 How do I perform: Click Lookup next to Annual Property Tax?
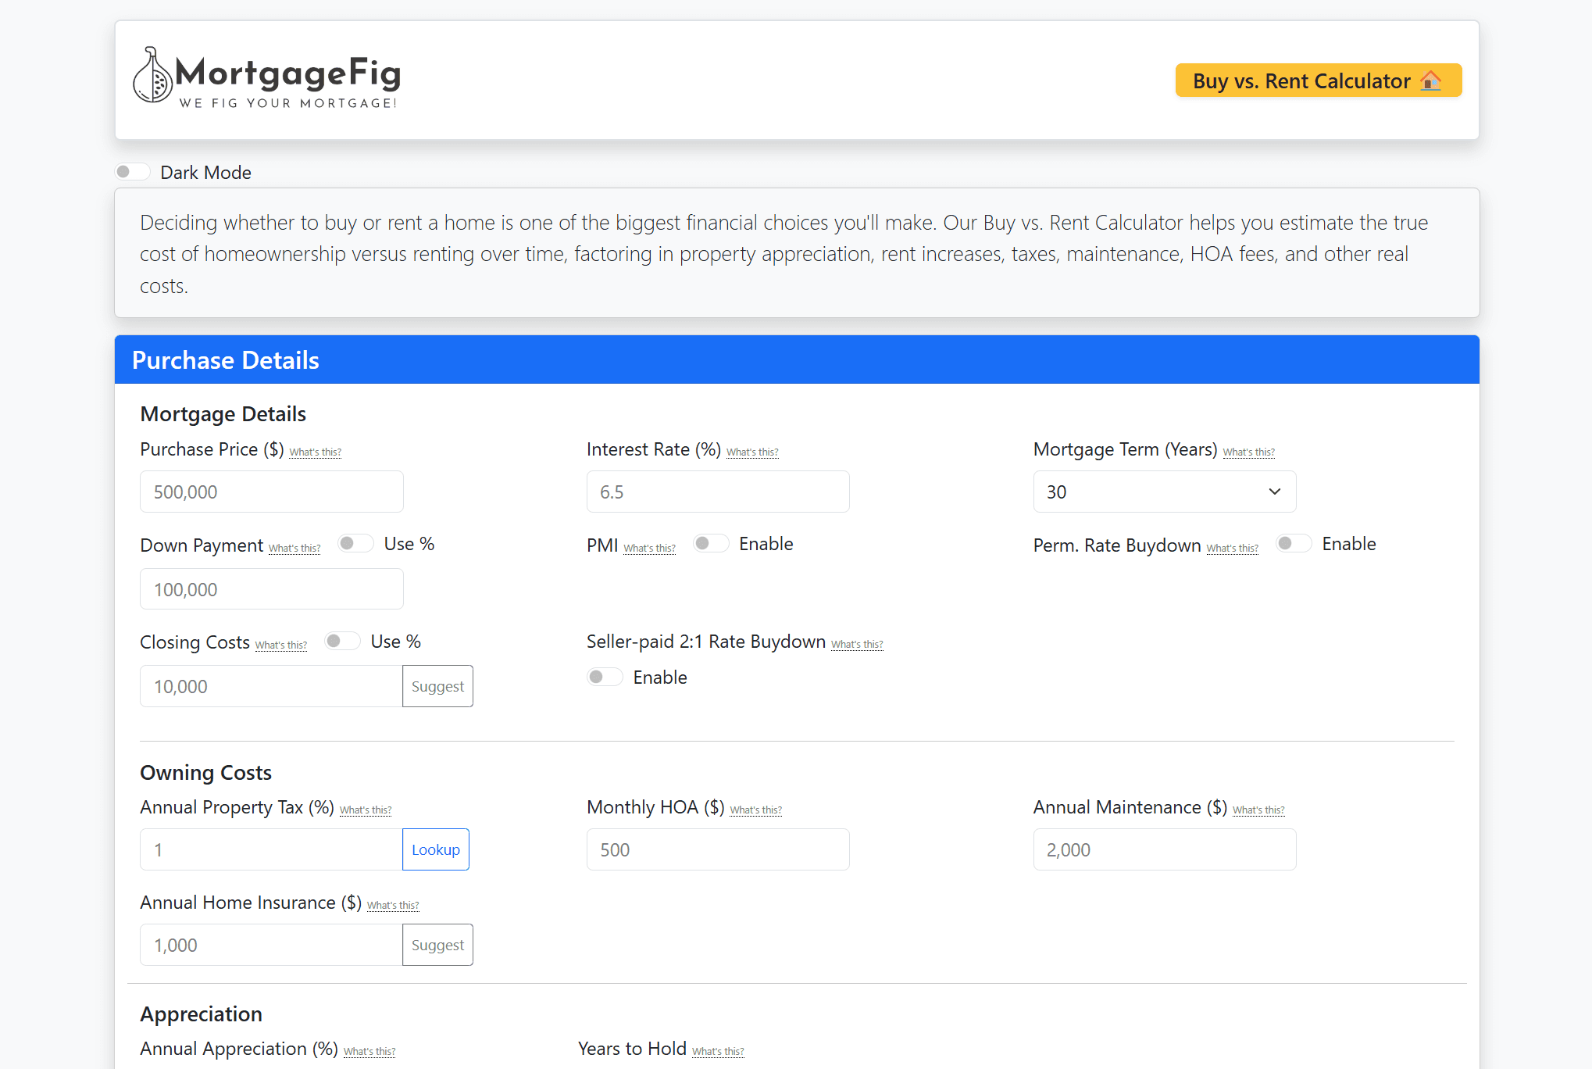pos(435,849)
